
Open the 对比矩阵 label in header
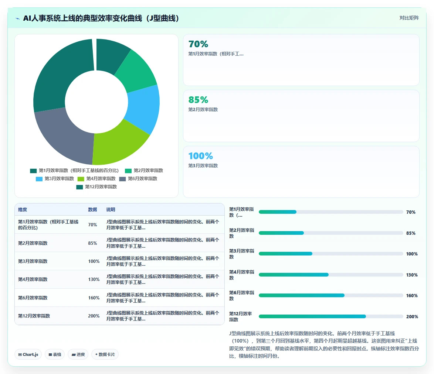coord(409,18)
